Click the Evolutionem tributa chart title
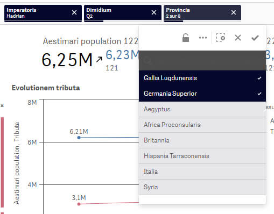Image resolution: width=274 pixels, height=214 pixels. [46, 88]
